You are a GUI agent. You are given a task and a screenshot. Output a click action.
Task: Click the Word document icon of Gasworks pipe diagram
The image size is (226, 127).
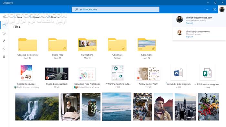(x=179, y=73)
